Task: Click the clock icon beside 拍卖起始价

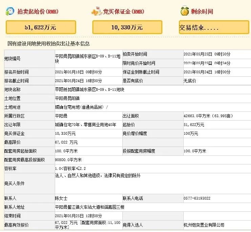Action: click(10, 11)
